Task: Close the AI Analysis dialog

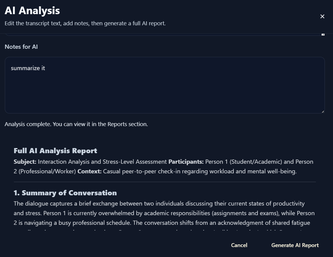Action: pos(322,16)
